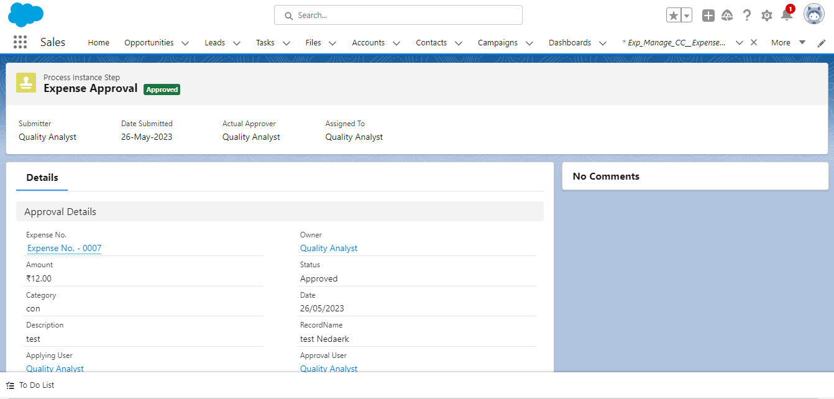Open the Global Actions plus icon

[x=708, y=16]
